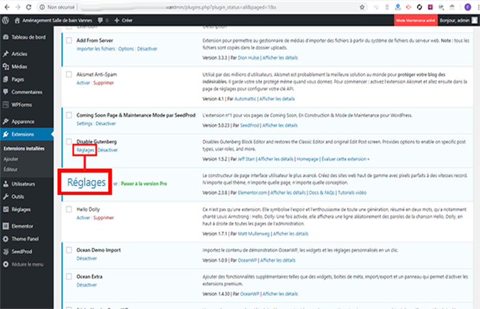Viewport: 480px width, 309px height.
Task: Open the Disable Gutenberg Homepage link
Action: [307, 159]
